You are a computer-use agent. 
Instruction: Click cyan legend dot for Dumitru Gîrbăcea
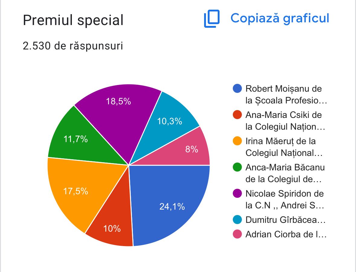pos(237,220)
